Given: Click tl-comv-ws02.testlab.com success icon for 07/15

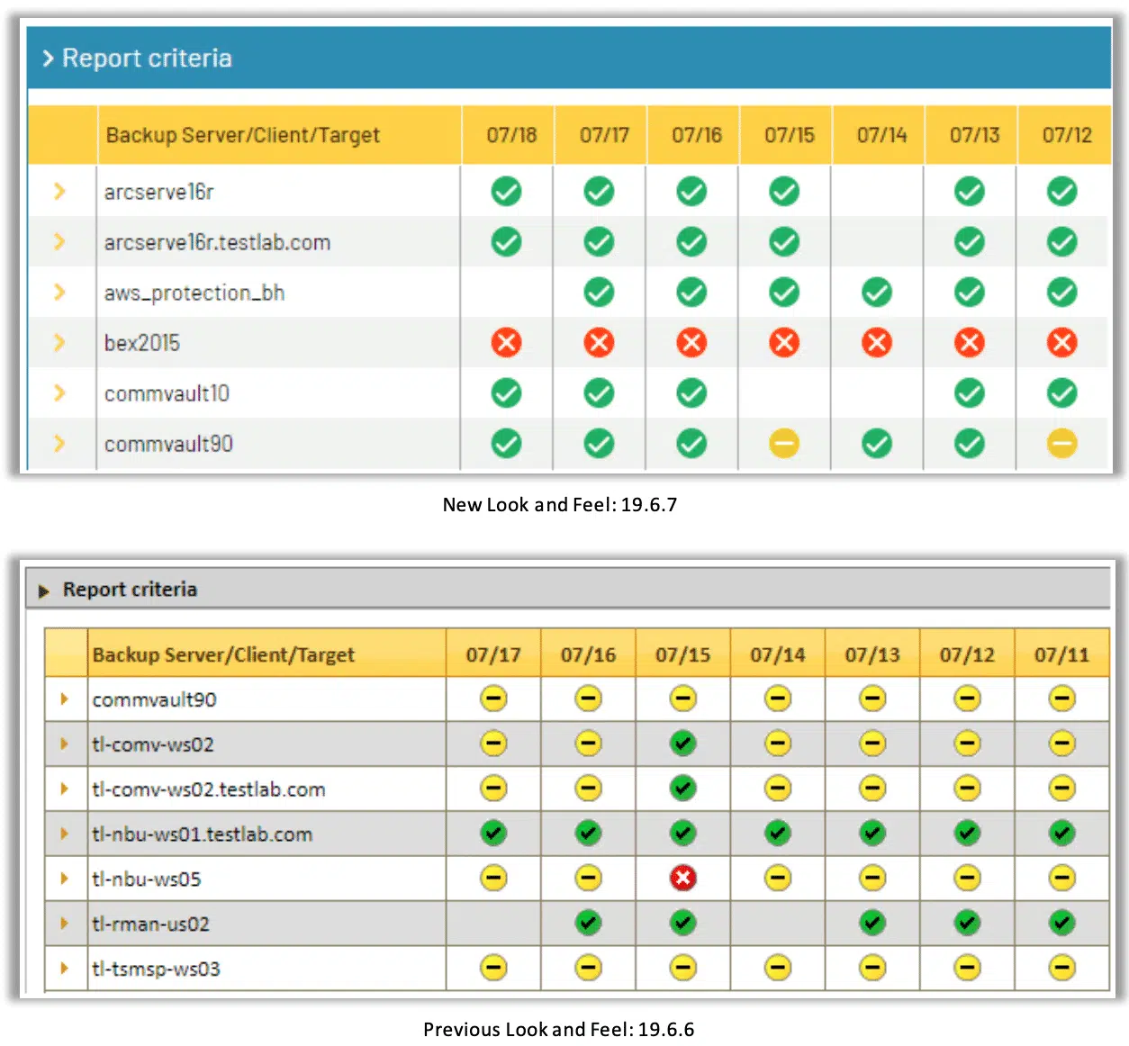Looking at the screenshot, I should [683, 789].
